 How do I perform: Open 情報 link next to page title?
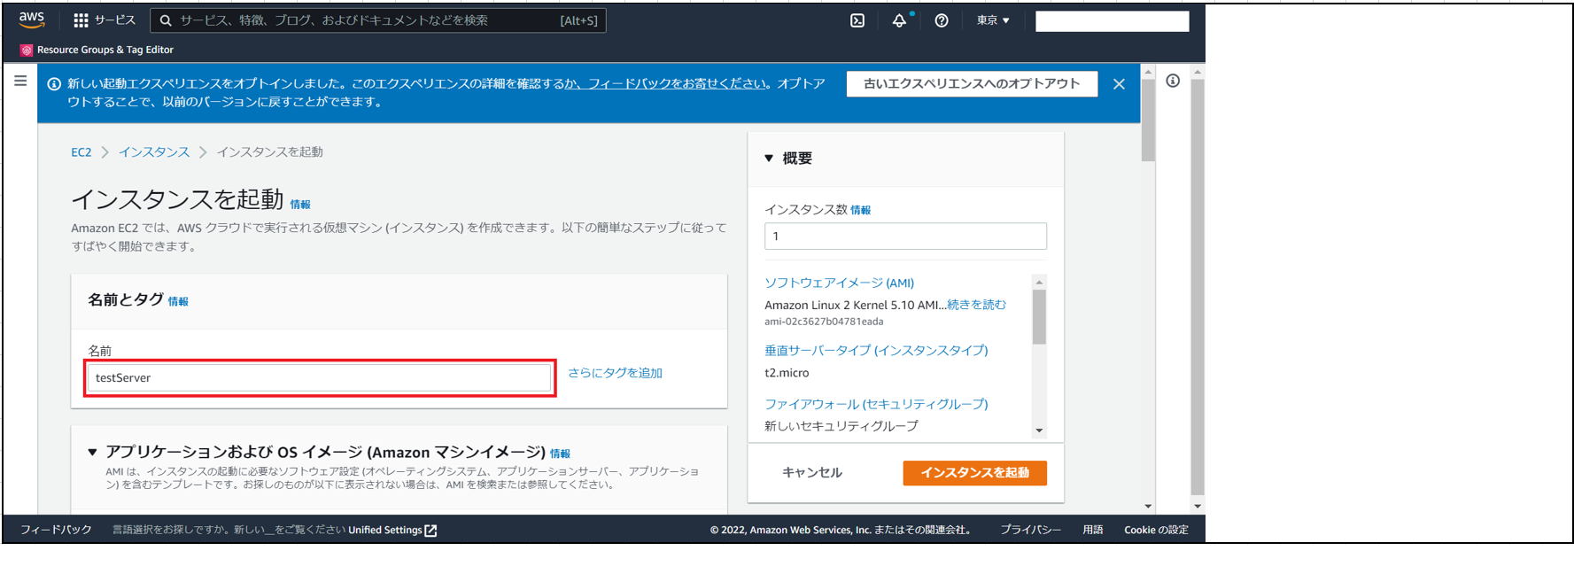(x=300, y=205)
